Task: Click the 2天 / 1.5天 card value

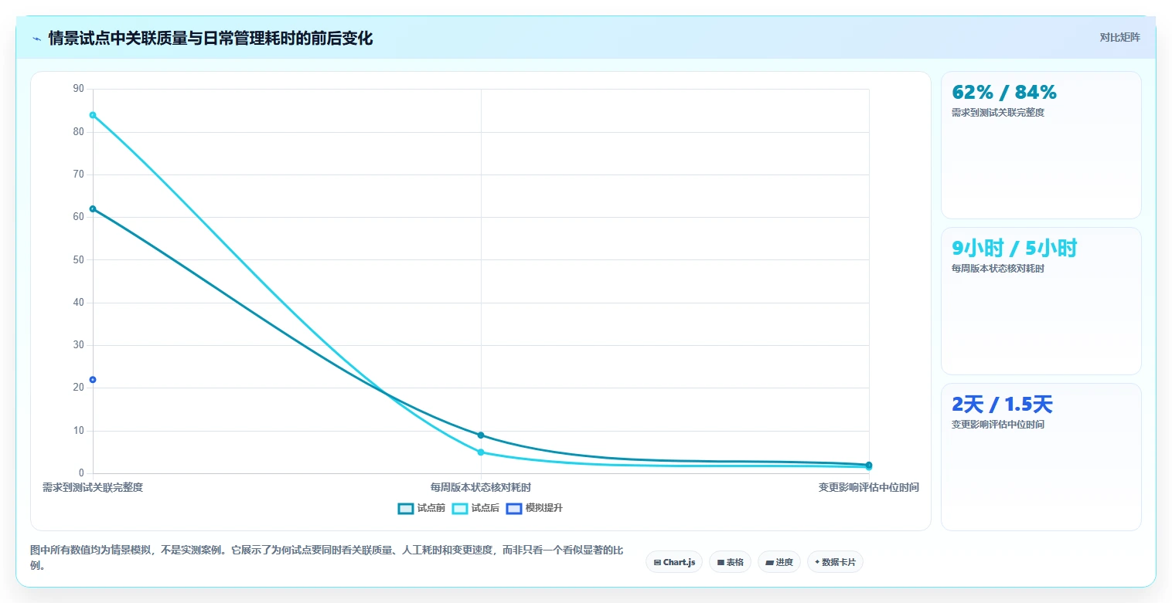Action: [x=1002, y=404]
